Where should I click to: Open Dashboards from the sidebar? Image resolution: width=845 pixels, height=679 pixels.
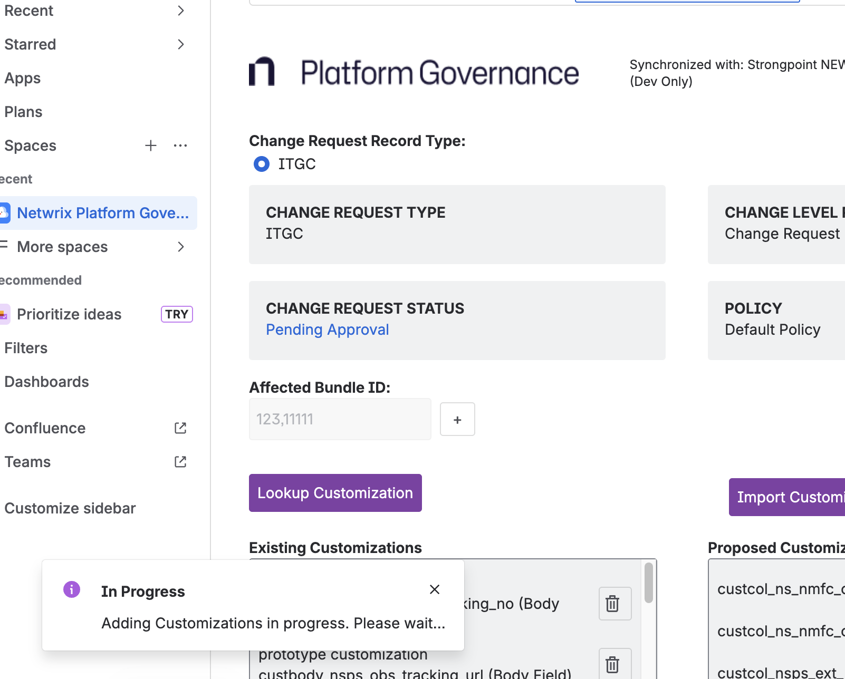click(x=46, y=382)
